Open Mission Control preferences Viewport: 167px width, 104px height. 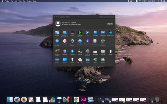(80, 33)
